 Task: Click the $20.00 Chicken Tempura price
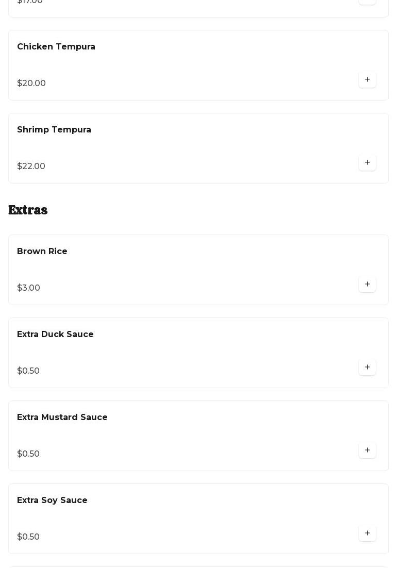(31, 83)
